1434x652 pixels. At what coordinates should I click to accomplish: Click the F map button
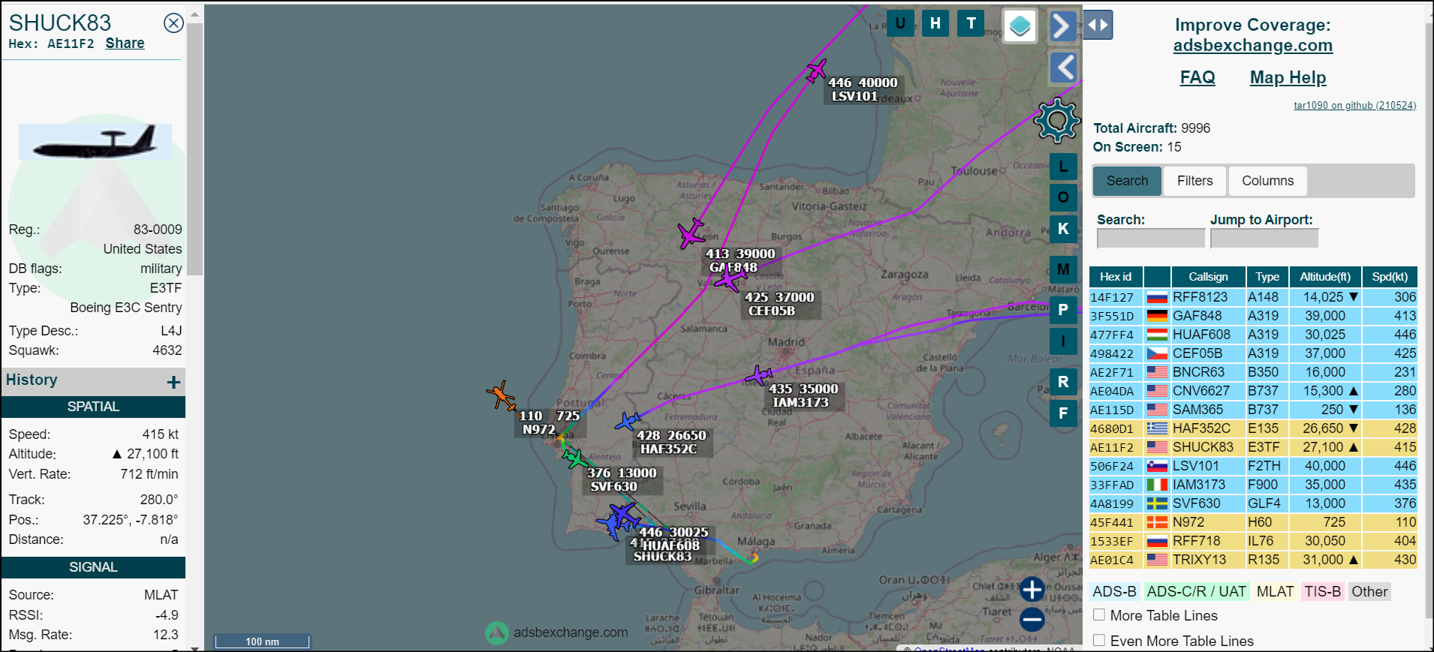click(1063, 413)
